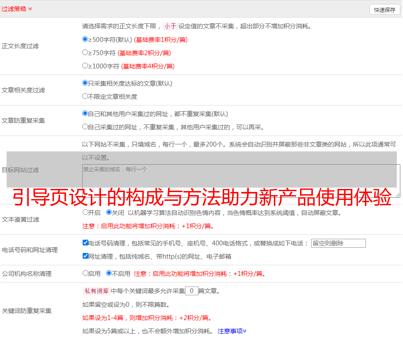403x339 pixels.
Task: Turn on 文本鉴黄过滤 with 开启
Action: 86,212
